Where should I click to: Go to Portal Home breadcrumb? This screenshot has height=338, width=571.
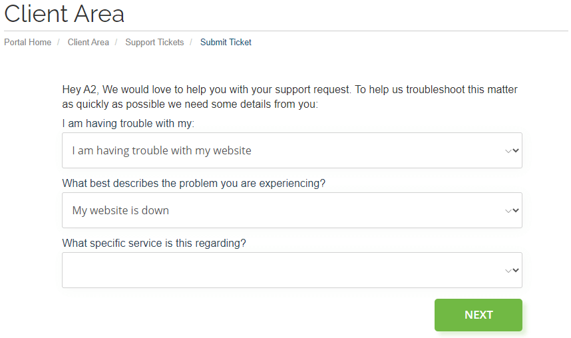[27, 42]
